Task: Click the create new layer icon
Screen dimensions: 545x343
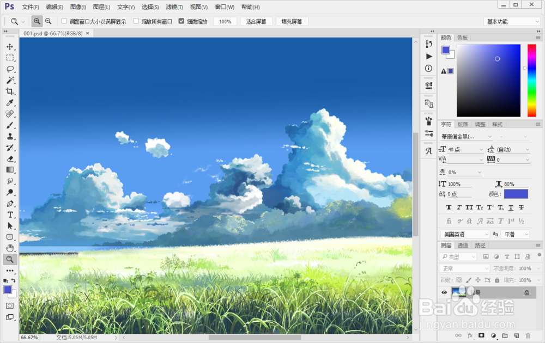Action: (517, 336)
